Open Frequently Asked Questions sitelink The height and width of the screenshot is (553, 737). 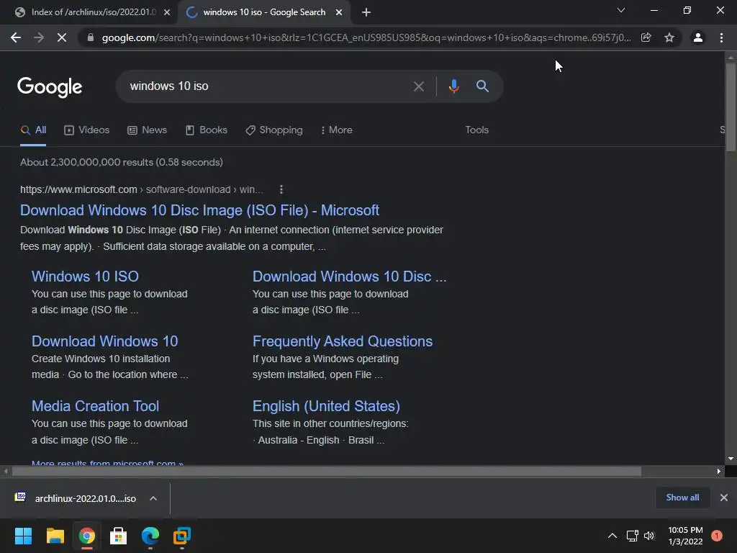coord(342,341)
